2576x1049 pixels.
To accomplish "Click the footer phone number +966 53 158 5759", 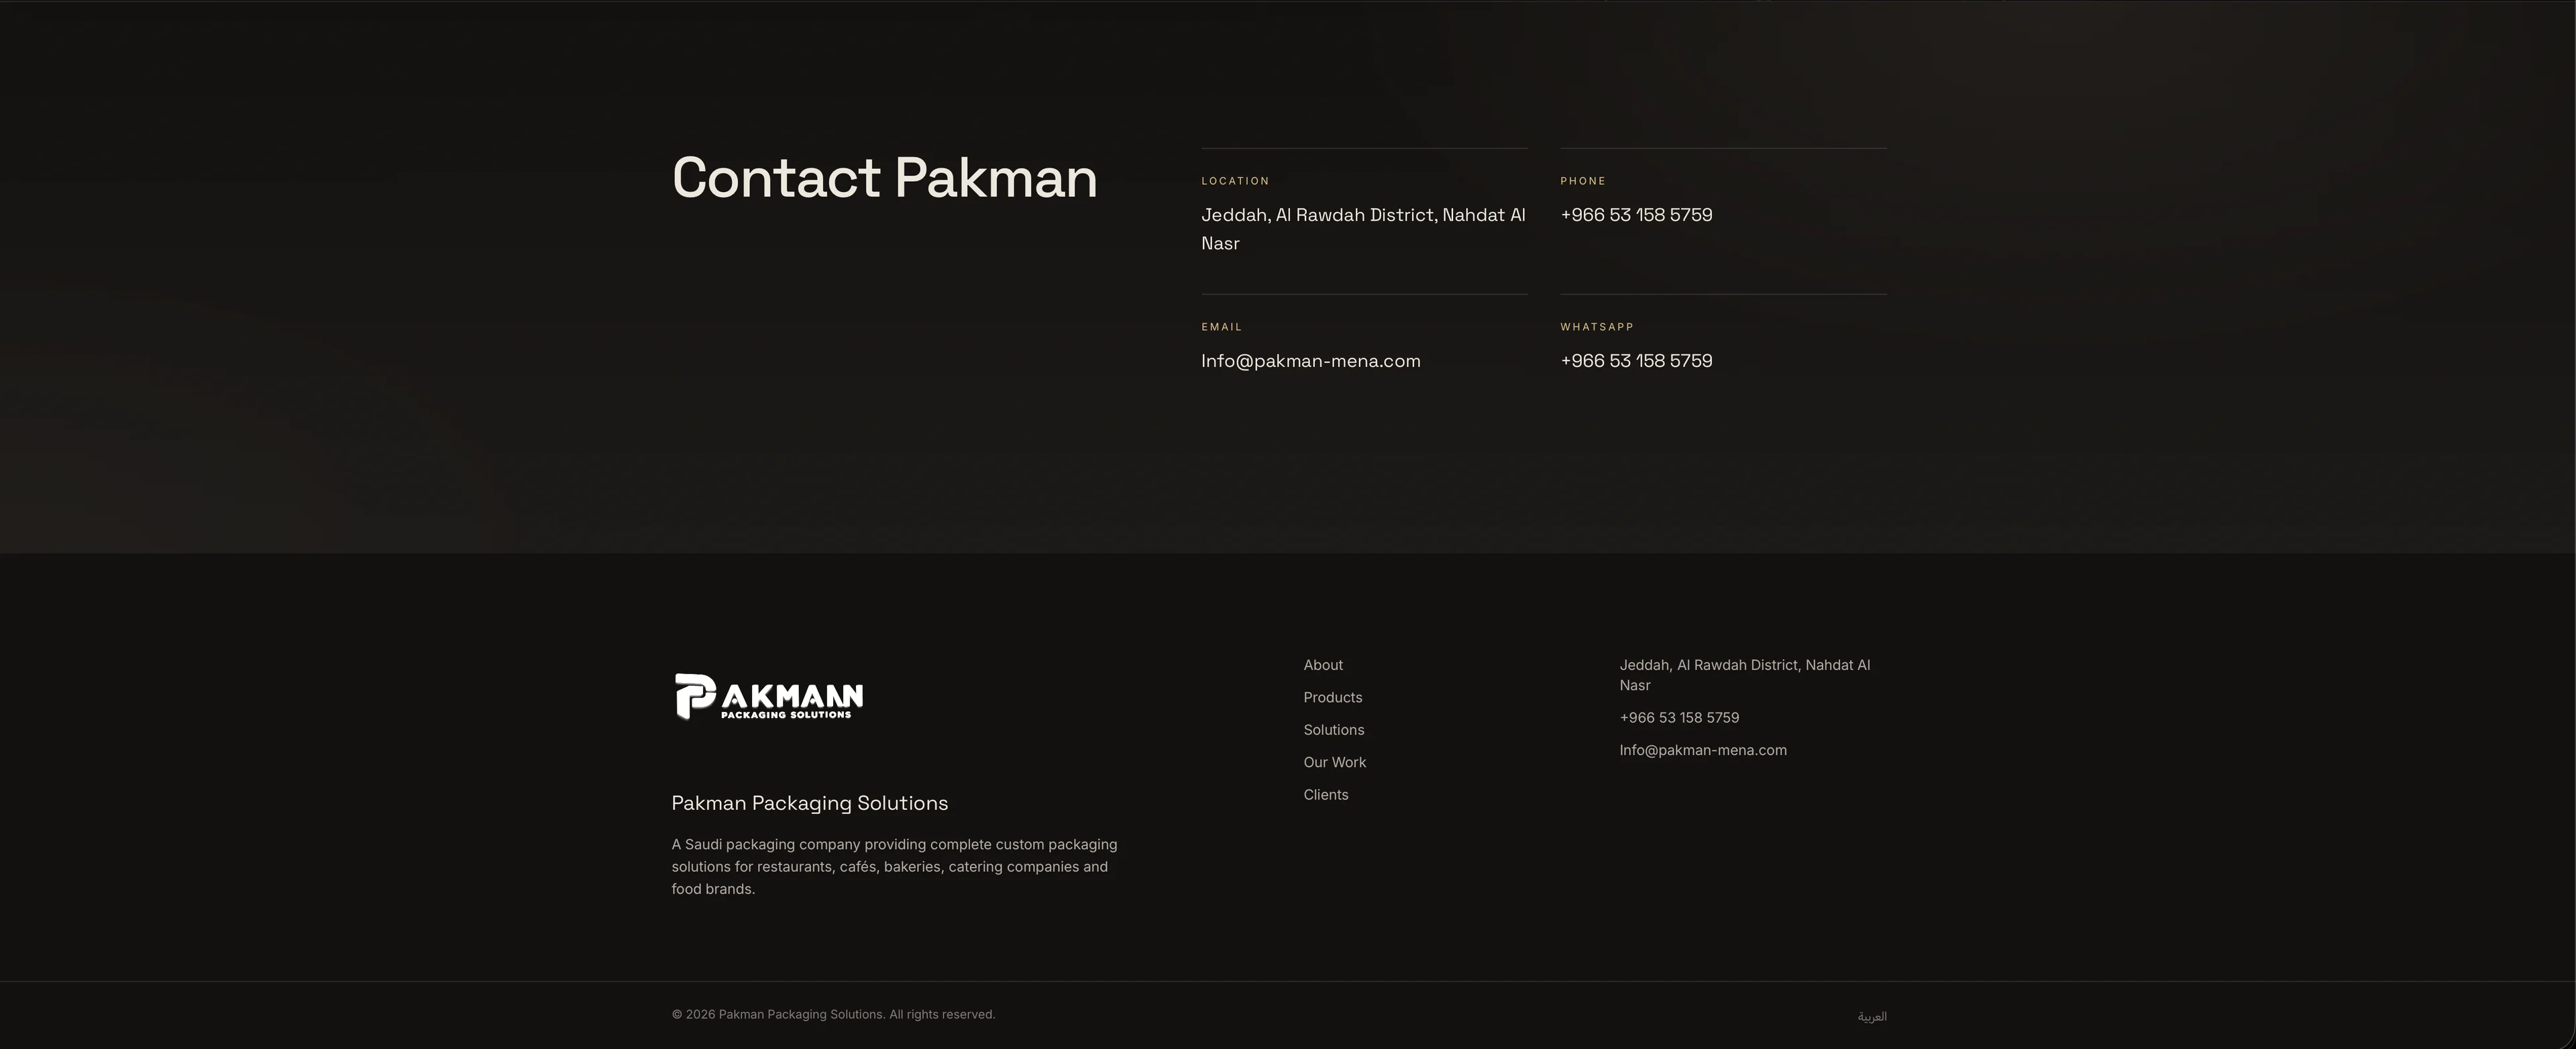I will click(1679, 718).
